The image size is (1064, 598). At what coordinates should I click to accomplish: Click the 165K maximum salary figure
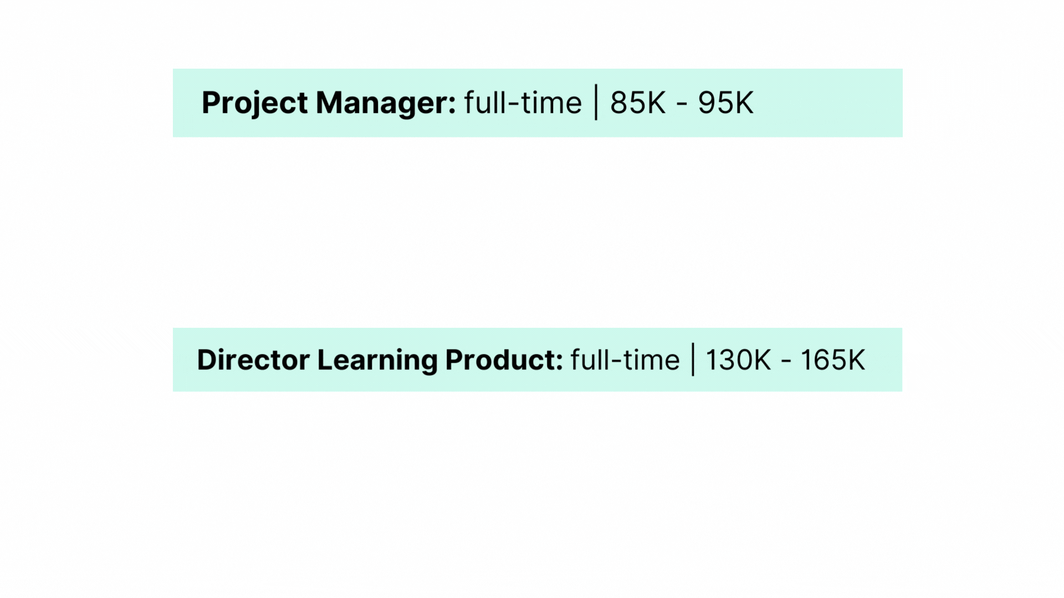(832, 360)
